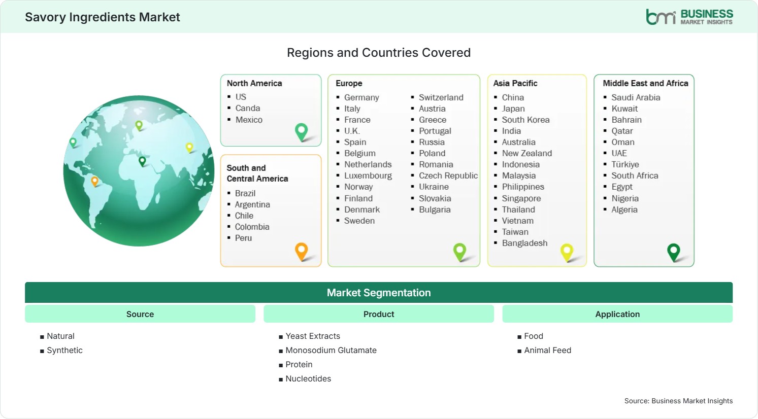Click Protein under Product
The image size is (758, 419).
299,364
